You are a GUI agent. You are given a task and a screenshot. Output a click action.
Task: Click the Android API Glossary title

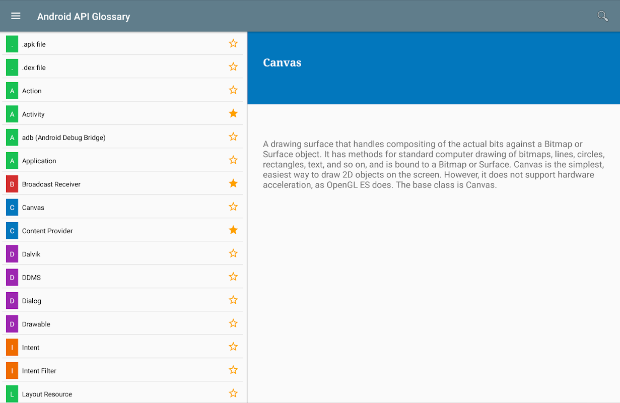coord(84,17)
